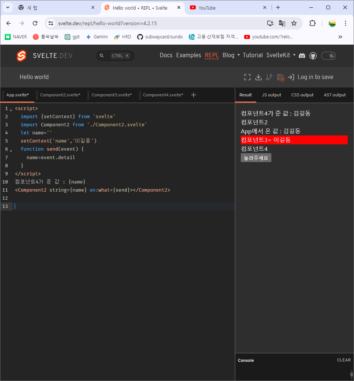Open the Chrome extensions puzzle icon

tap(312, 23)
